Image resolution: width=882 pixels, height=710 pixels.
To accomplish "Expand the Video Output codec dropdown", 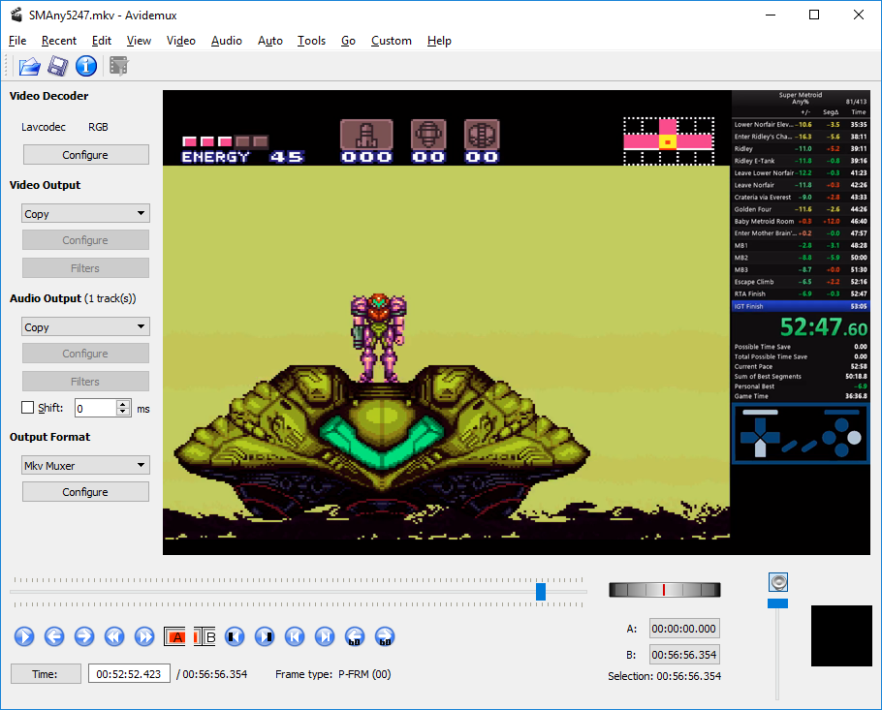I will point(85,214).
